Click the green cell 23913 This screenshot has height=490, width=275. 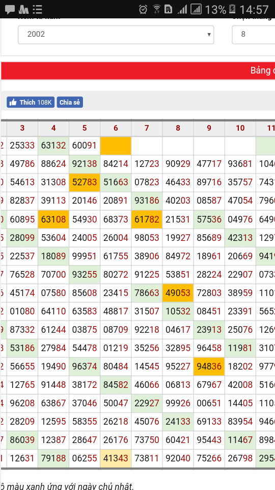coord(209,329)
